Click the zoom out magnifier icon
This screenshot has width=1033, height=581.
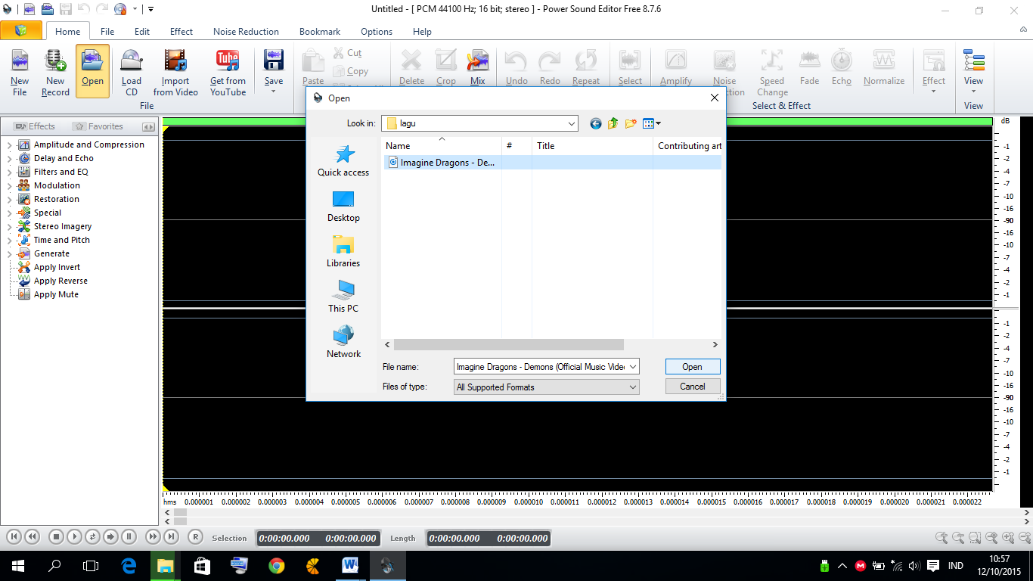tap(958, 538)
